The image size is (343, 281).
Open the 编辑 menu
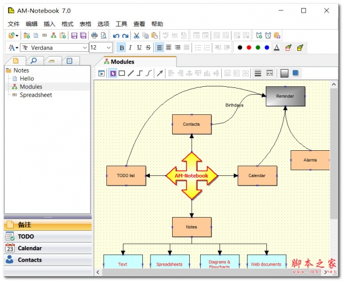pos(31,24)
